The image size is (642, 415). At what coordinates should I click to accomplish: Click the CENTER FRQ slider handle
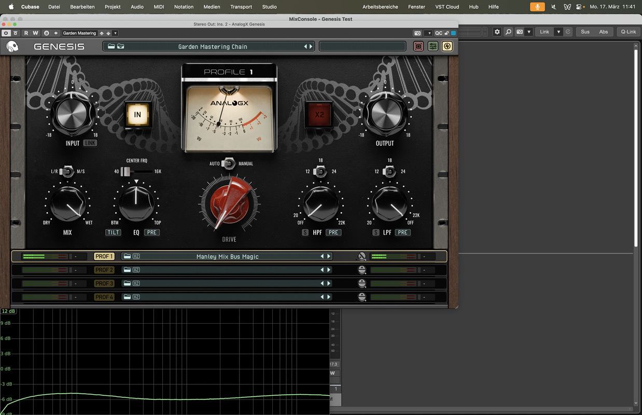click(126, 171)
